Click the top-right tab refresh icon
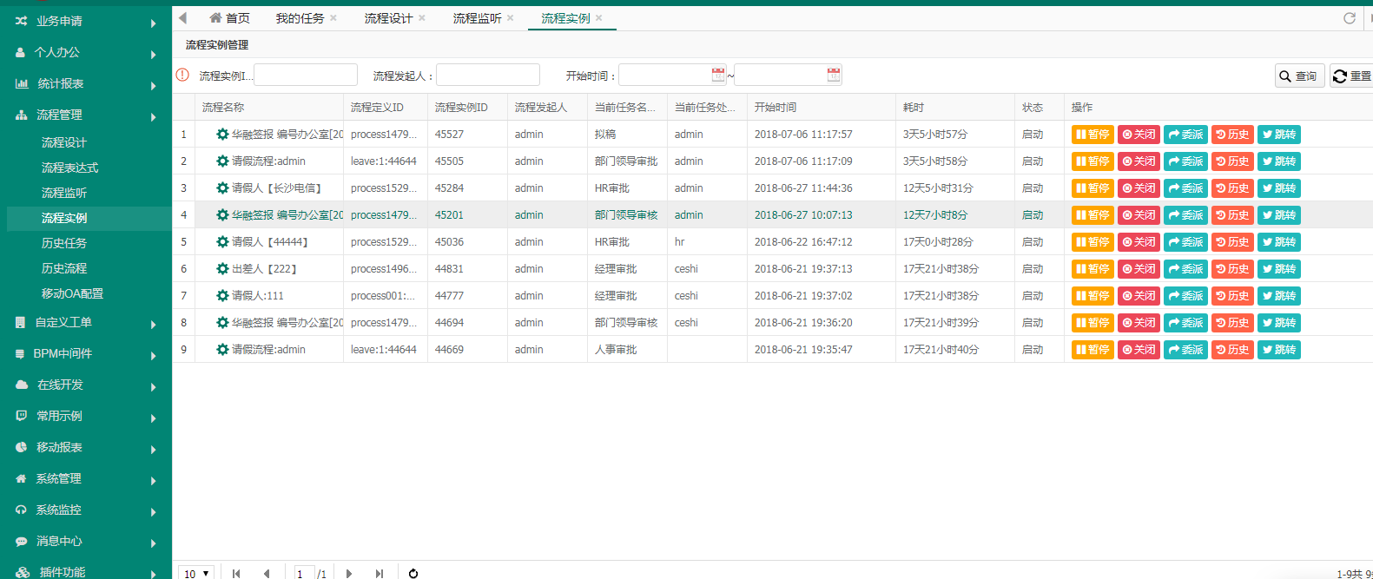This screenshot has height=579, width=1373. pyautogui.click(x=1350, y=18)
